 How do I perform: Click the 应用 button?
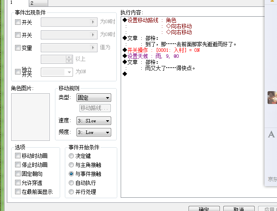click(268, 209)
